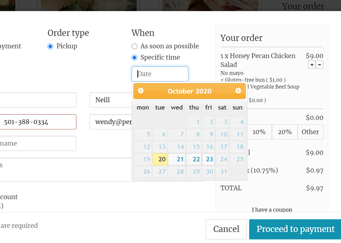The image size is (341, 243).
Task: Select the 20% tip option
Action: [285, 132]
